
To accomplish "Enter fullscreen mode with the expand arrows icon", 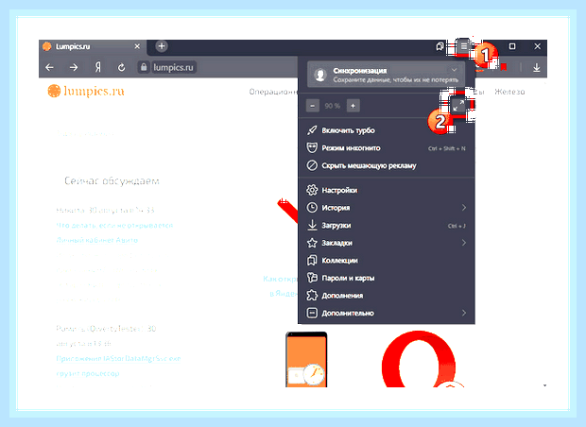I will [457, 106].
